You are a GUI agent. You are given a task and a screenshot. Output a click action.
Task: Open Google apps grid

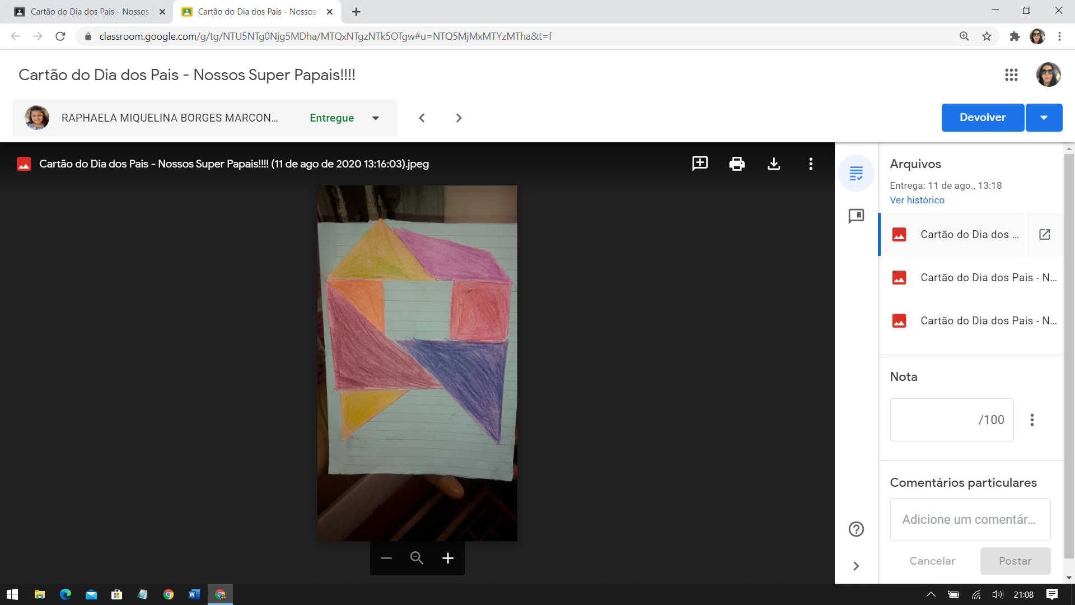coord(1011,75)
